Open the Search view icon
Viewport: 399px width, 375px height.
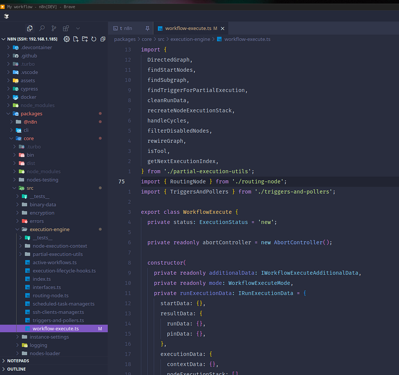(x=42, y=28)
